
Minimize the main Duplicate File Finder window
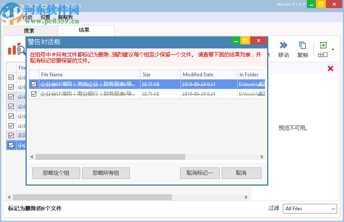(x=311, y=4)
